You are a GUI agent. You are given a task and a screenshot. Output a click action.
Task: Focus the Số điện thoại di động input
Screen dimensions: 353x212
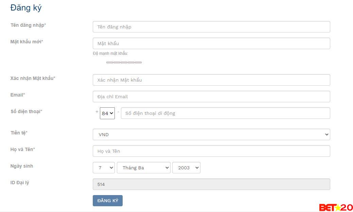(225, 113)
